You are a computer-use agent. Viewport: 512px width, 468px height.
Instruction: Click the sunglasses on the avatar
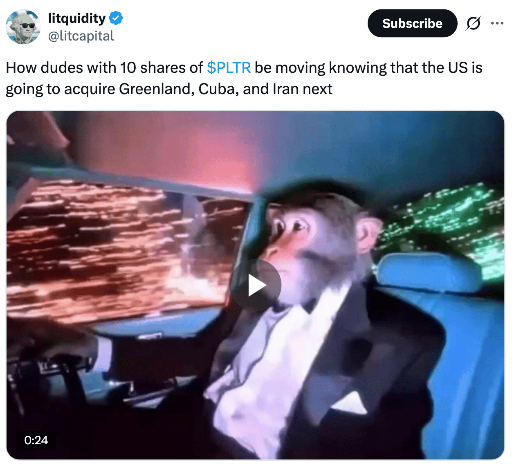coord(27,26)
